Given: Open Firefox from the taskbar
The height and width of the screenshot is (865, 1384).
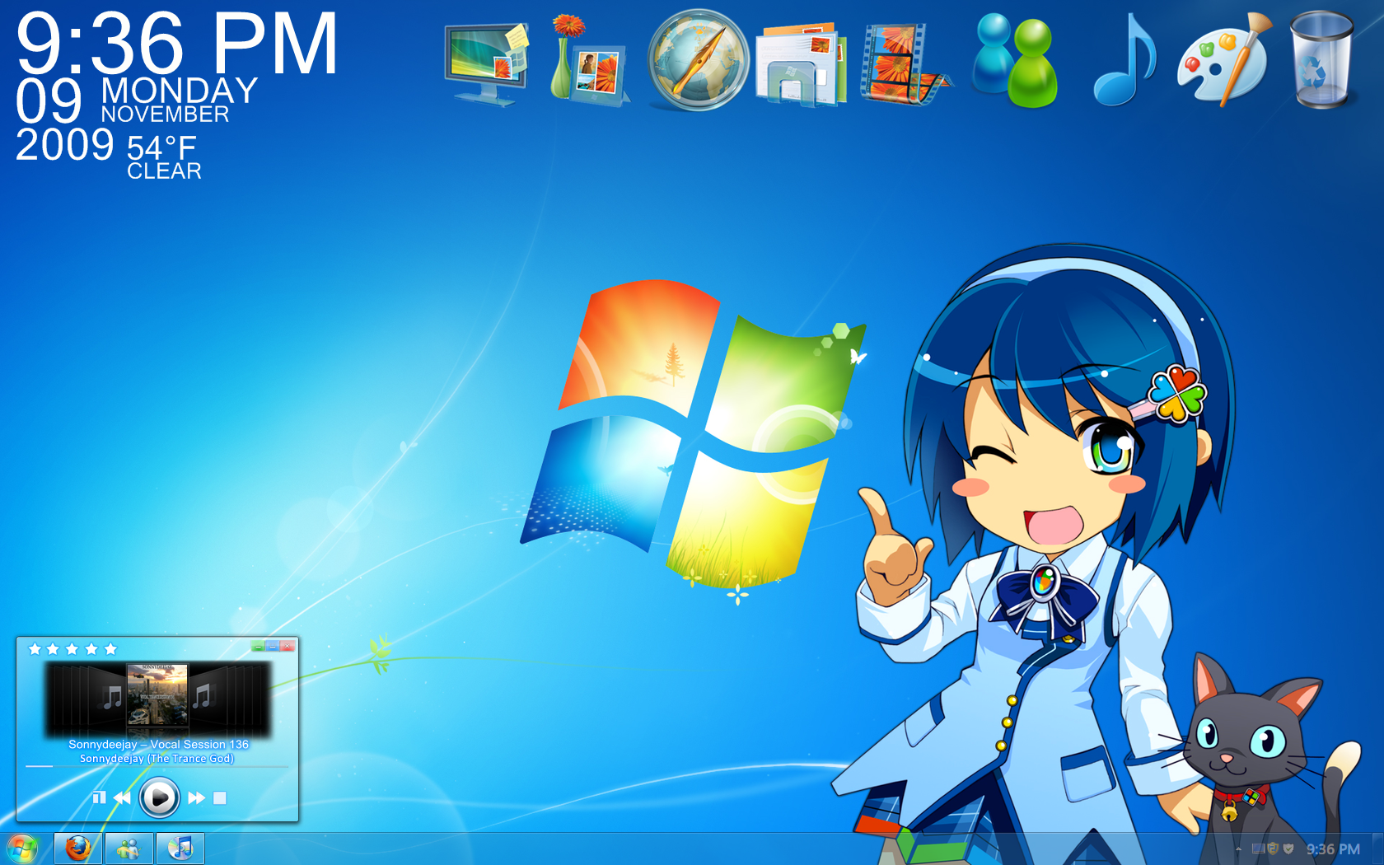Looking at the screenshot, I should click(78, 849).
